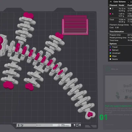132x132 pixels.
Task: Click the Options section header
Action: tap(113, 44)
